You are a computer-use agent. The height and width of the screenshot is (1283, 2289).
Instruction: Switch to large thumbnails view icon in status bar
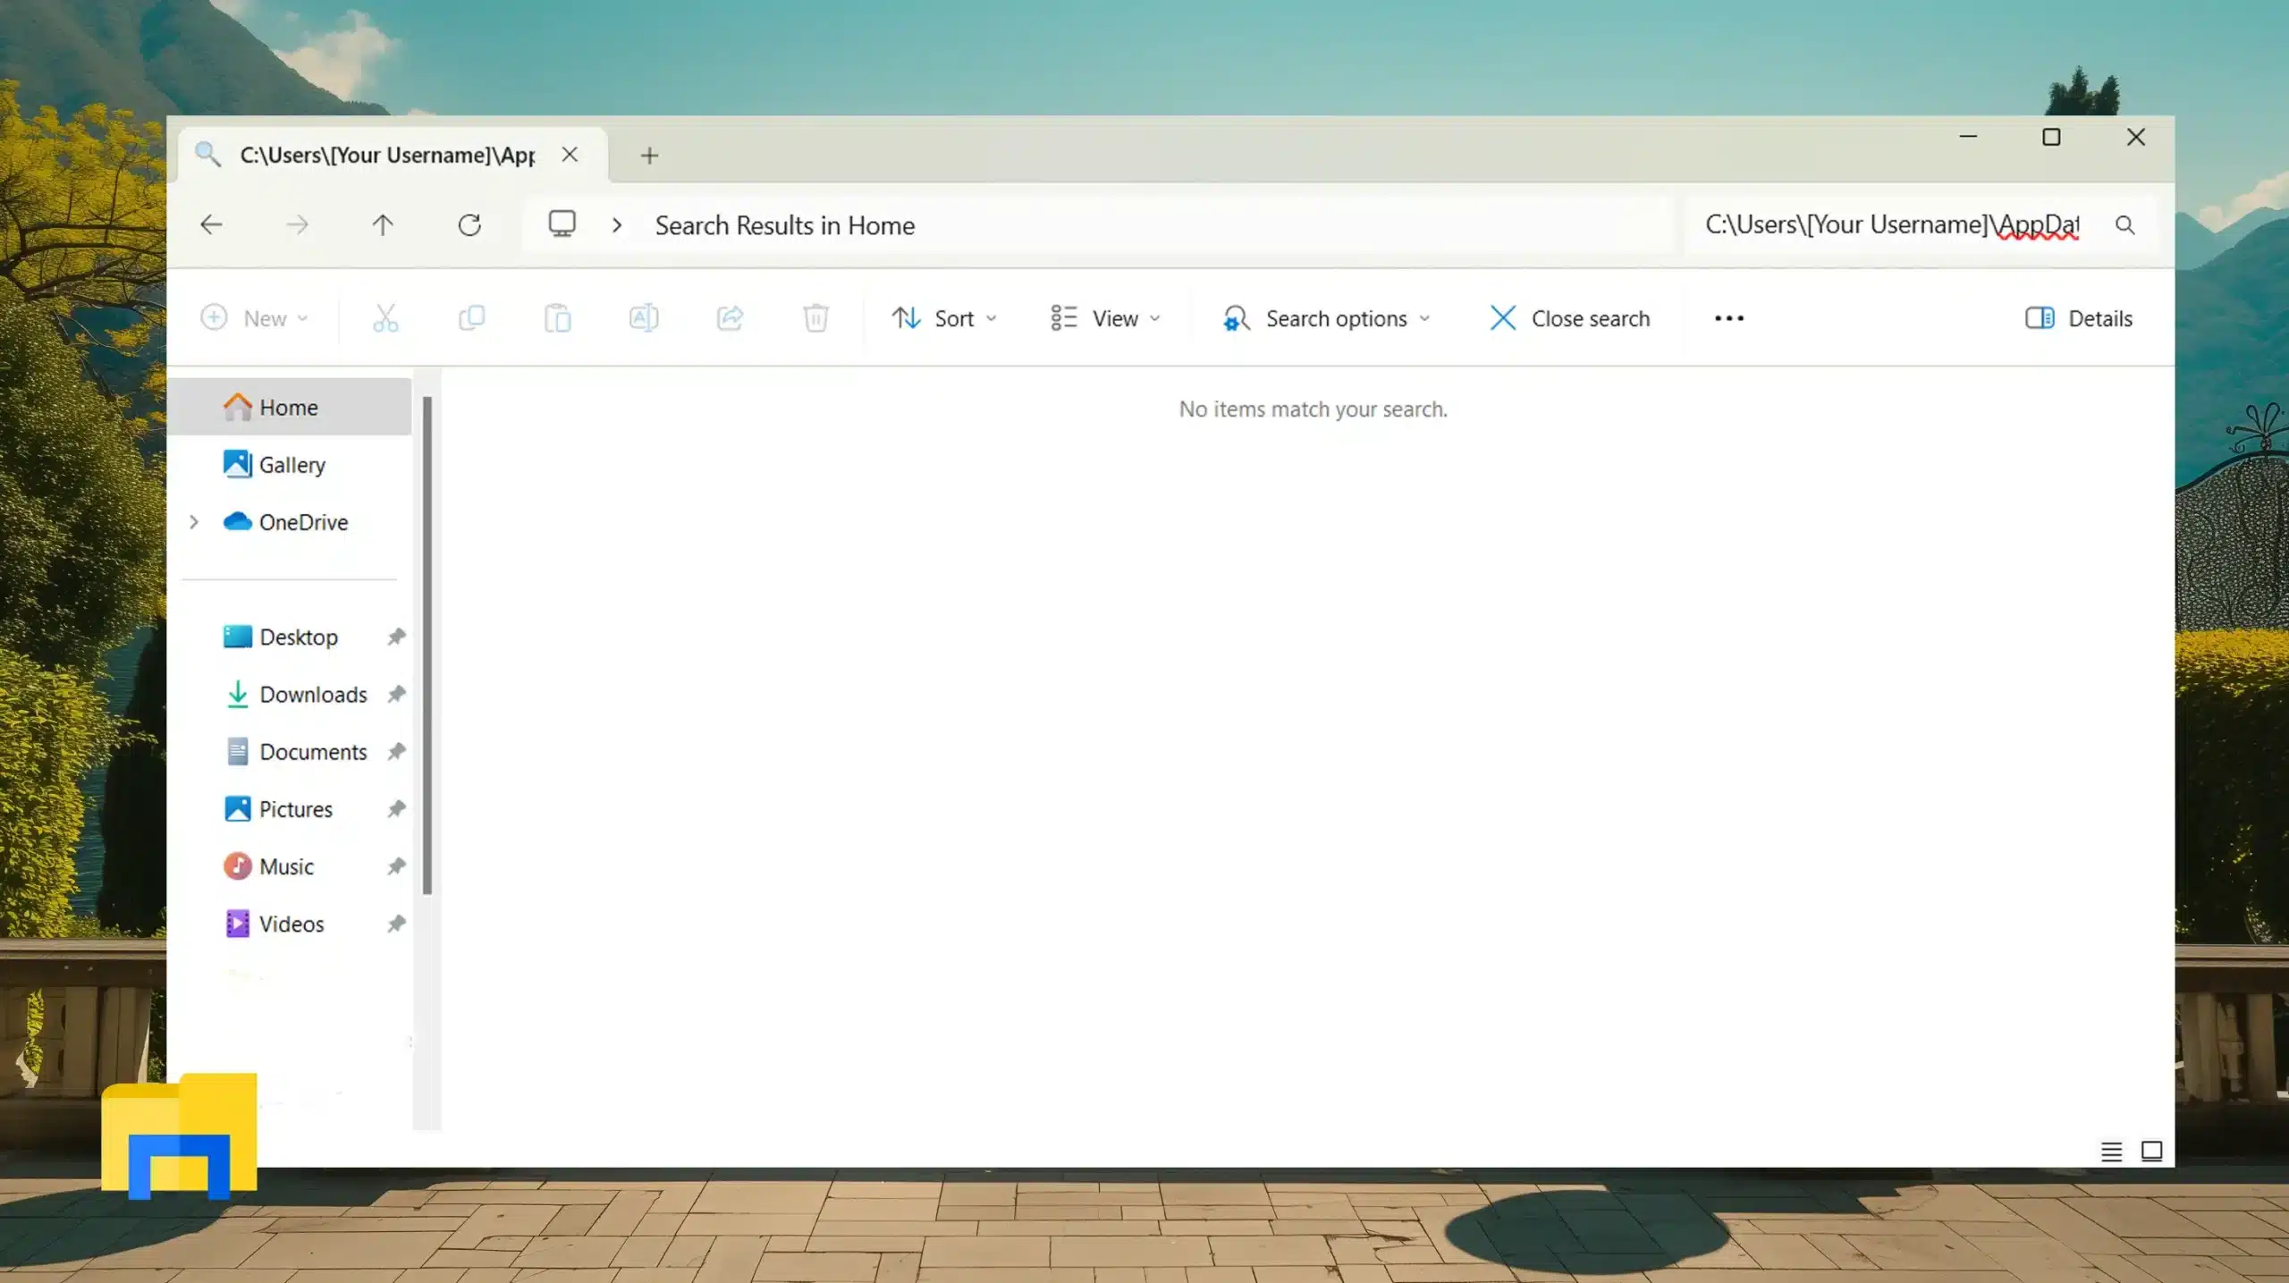(x=2151, y=1152)
